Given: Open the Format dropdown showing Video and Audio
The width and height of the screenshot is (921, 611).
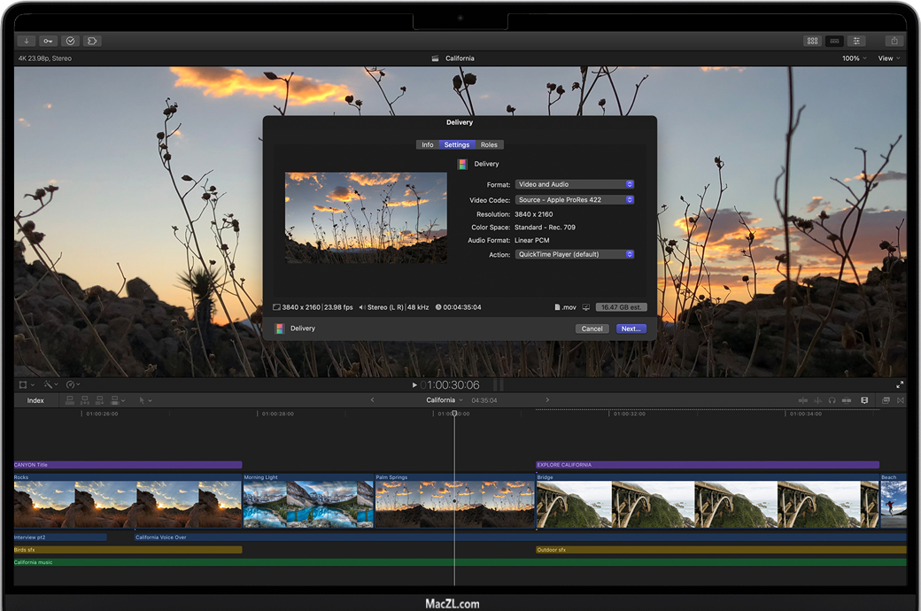Looking at the screenshot, I should (x=575, y=184).
